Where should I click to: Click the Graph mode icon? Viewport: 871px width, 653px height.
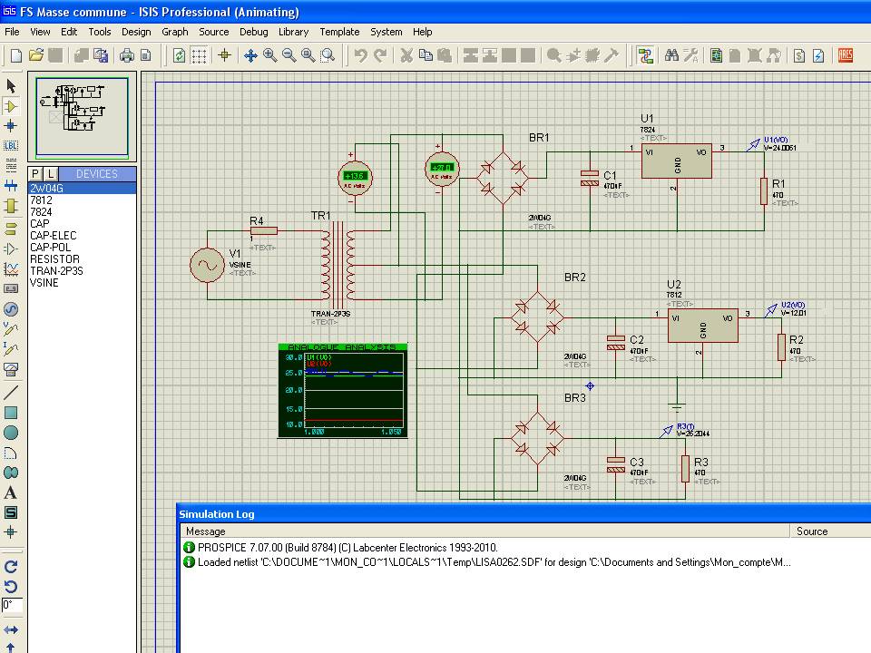coord(11,269)
